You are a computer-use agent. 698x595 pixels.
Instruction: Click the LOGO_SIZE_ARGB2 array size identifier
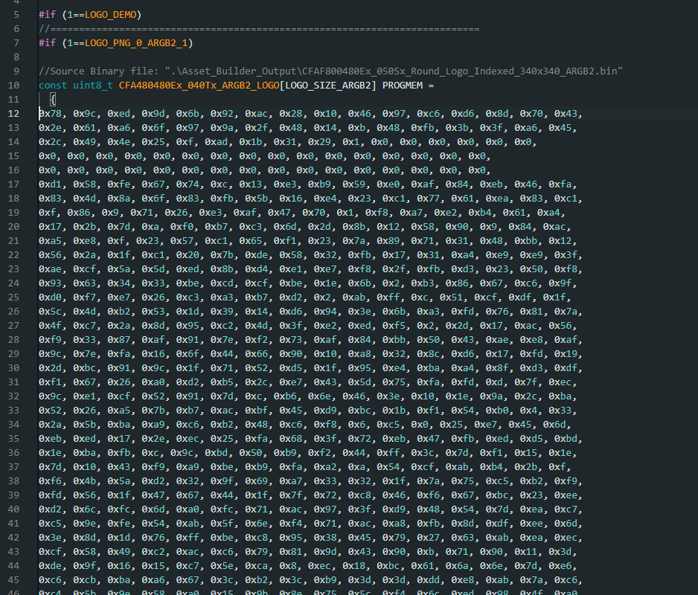(328, 86)
